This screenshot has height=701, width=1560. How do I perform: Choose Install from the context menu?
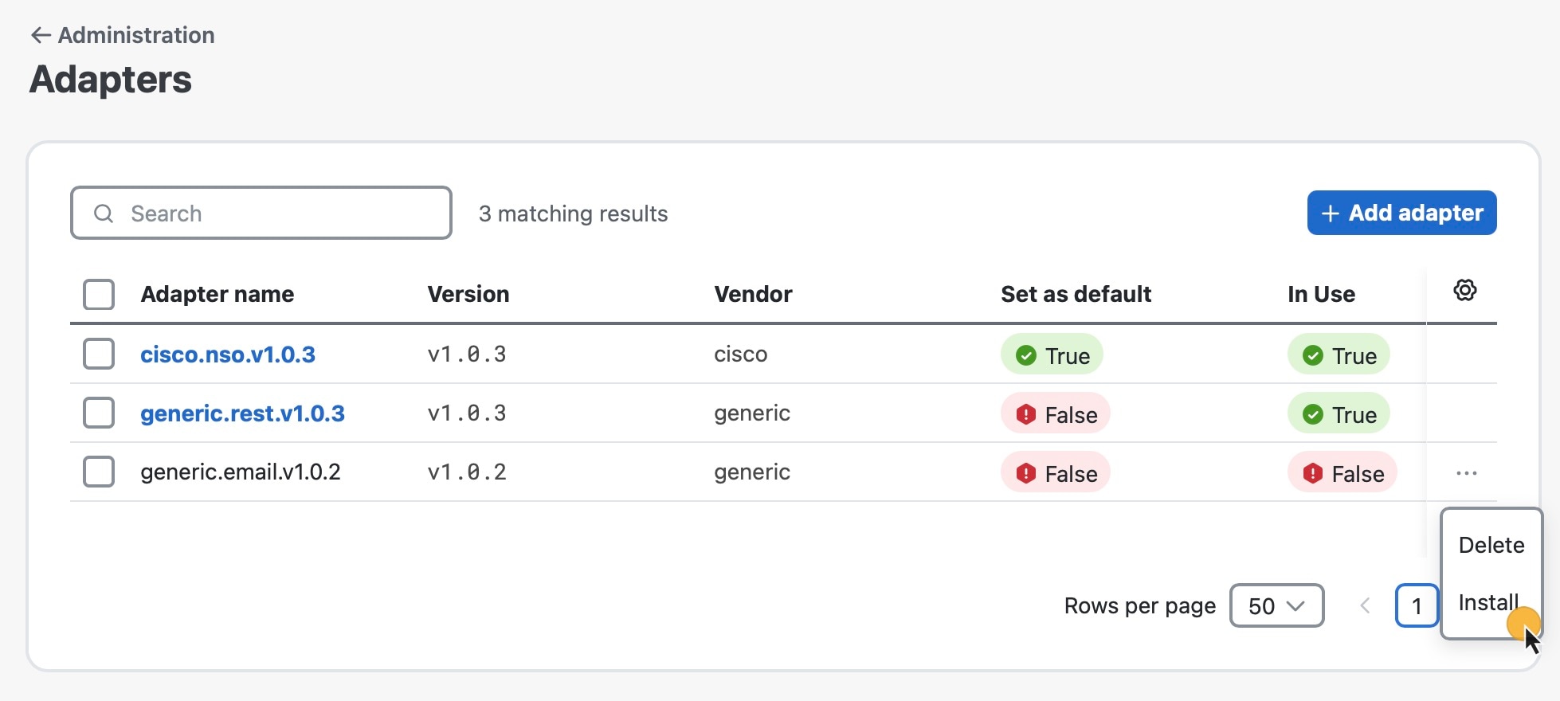(1488, 602)
